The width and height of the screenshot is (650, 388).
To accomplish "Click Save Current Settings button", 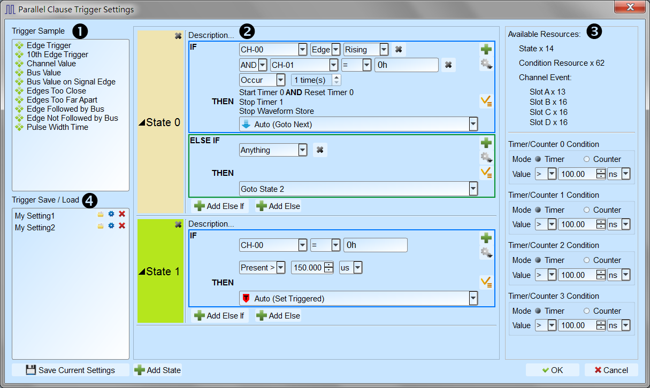I will 71,370.
